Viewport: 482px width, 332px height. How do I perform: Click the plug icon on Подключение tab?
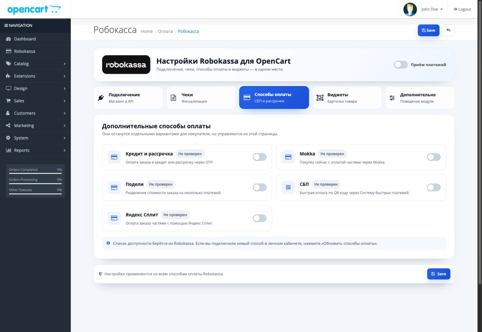click(x=101, y=98)
